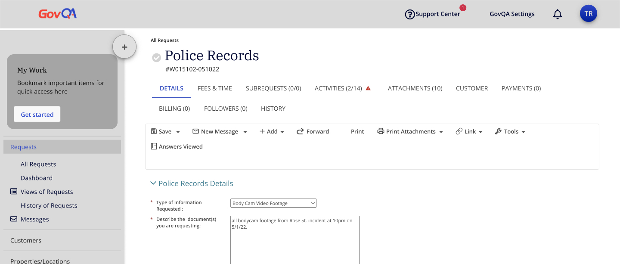Click the gray checkmark beside Police Records
Screen dimensions: 620x264
point(157,57)
